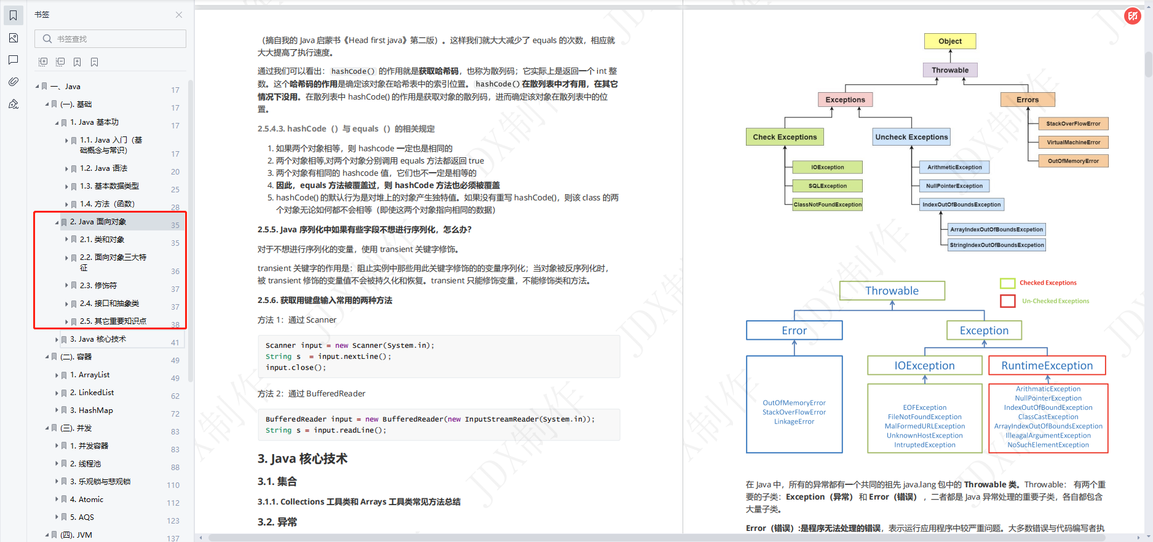Expand the 2.5. 其它重要知识点 bookmark
Screen dimensions: 1153x542
pos(67,321)
